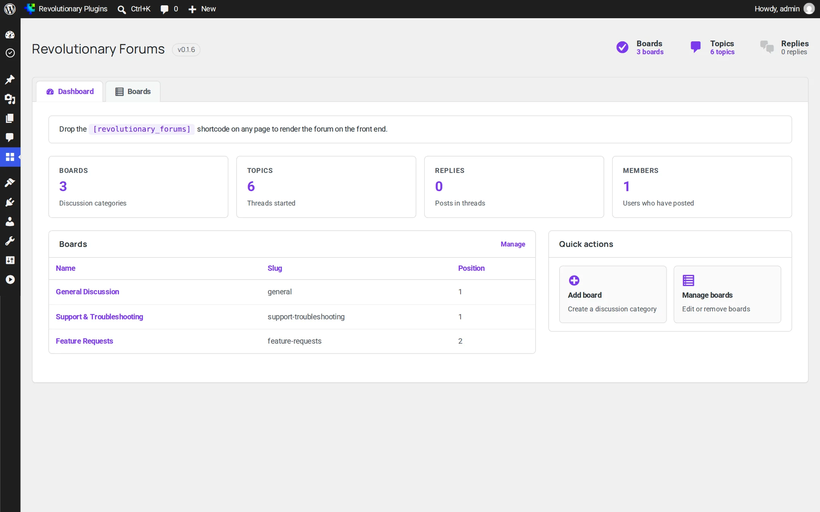Open Pages icon in sidebar
This screenshot has height=512, width=820.
coord(10,118)
